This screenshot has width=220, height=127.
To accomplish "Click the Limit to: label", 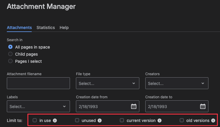I will point(15,120).
